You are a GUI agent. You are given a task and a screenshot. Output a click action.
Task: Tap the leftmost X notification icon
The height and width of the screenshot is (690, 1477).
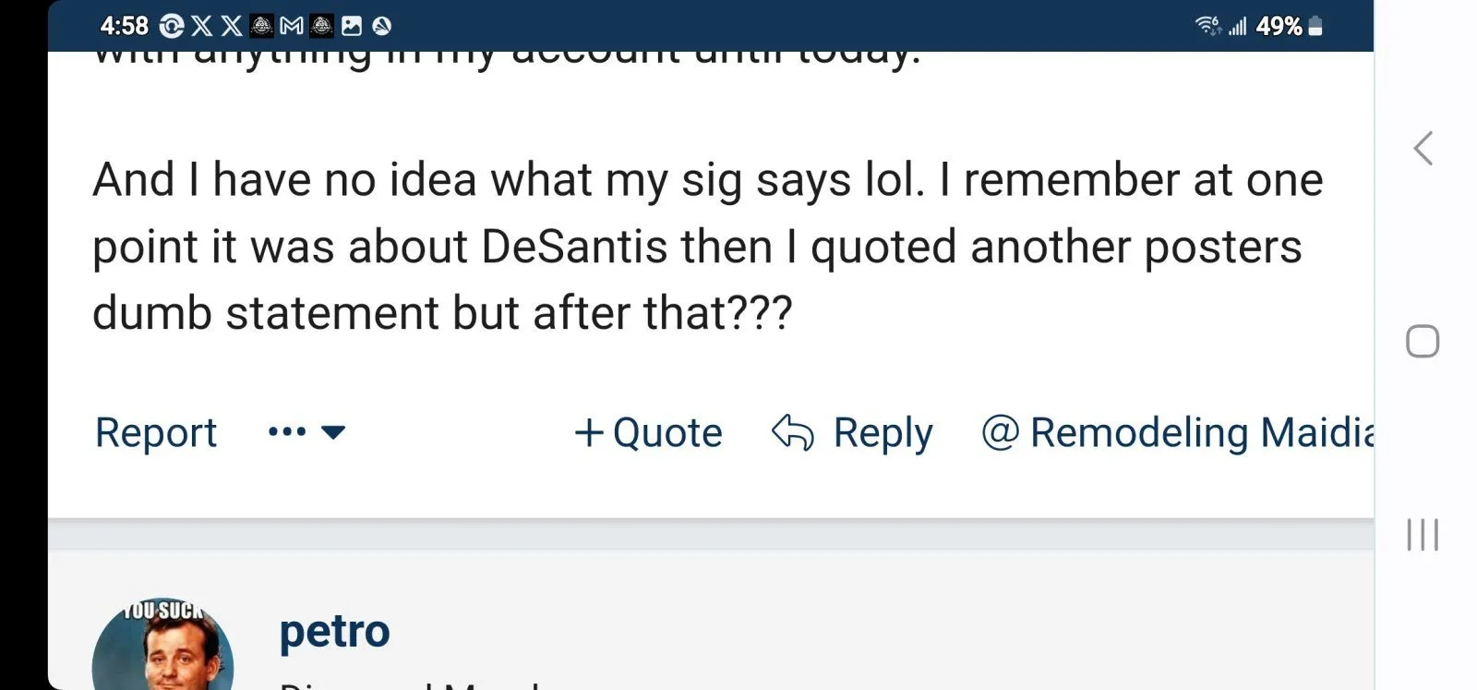click(201, 26)
